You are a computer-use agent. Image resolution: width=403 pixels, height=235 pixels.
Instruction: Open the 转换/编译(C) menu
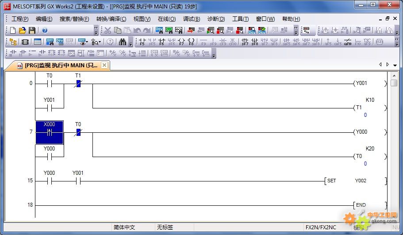111,19
